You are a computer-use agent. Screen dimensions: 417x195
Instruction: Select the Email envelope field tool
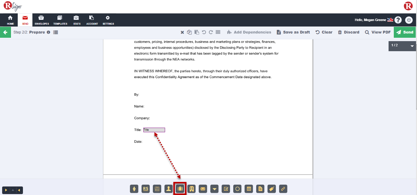[x=203, y=189]
